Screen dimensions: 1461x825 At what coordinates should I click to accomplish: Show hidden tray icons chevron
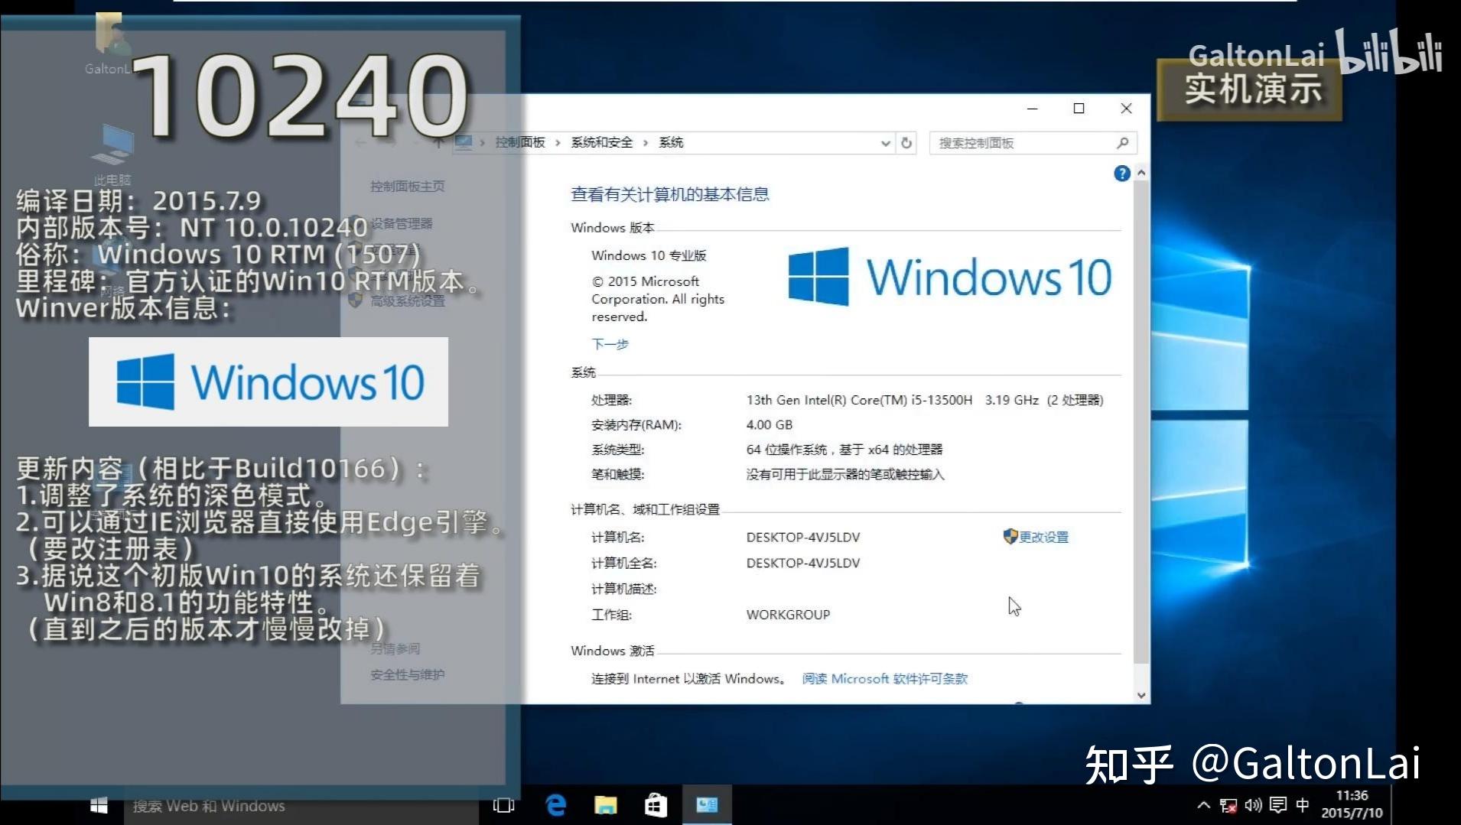pyautogui.click(x=1203, y=805)
